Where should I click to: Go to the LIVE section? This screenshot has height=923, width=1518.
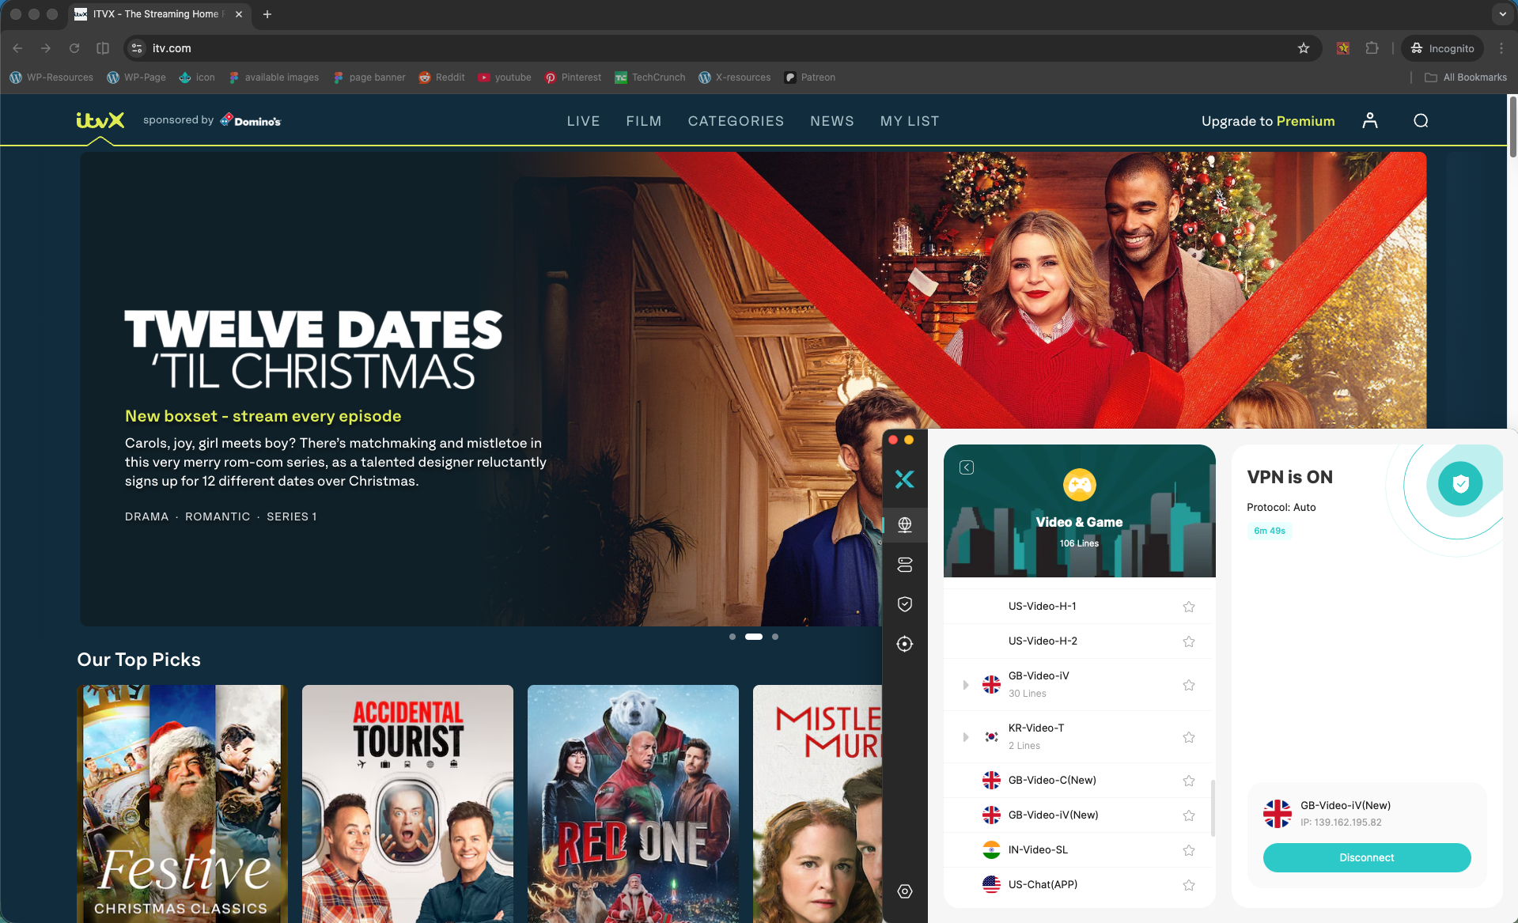(583, 121)
